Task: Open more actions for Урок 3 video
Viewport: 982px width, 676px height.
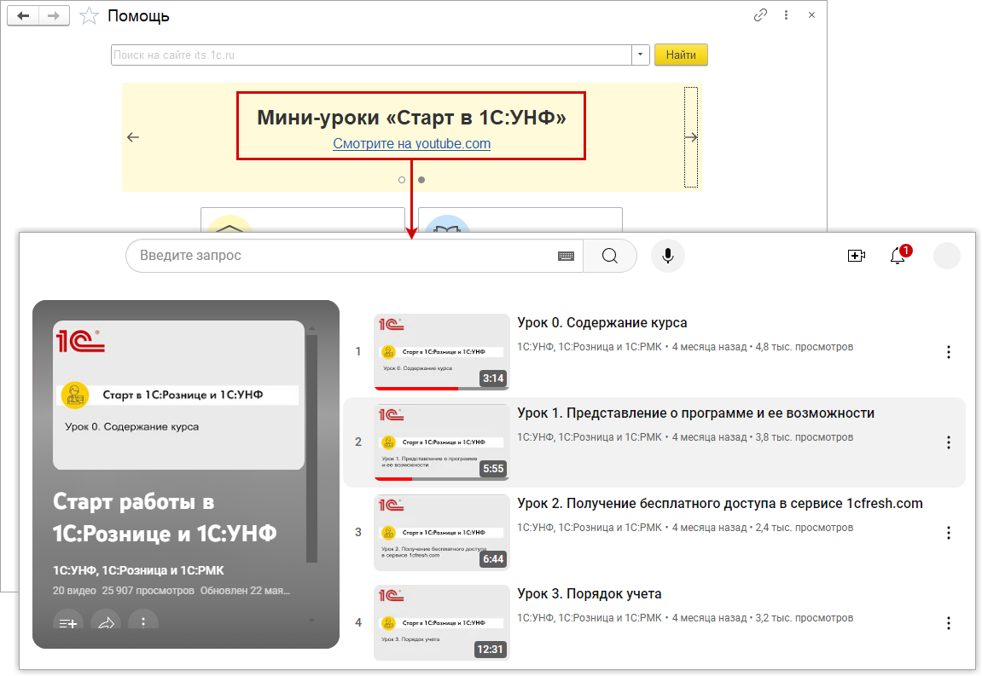Action: 948,623
